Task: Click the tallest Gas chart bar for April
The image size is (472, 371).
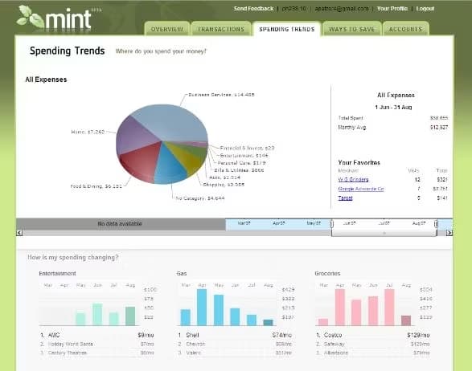Action: click(202, 308)
